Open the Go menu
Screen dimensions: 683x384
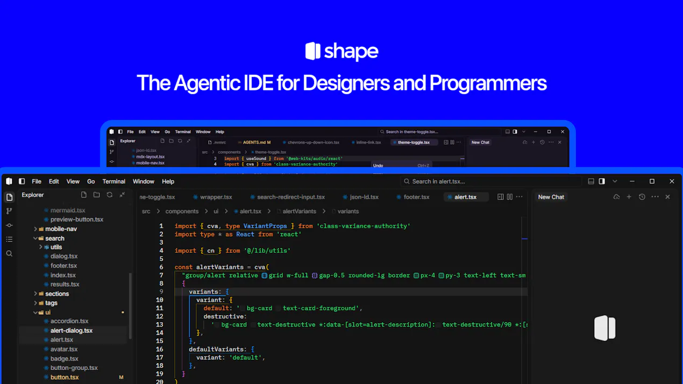[x=91, y=182]
